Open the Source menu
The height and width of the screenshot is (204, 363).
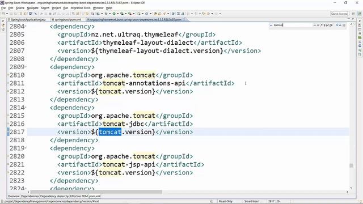(20, 8)
